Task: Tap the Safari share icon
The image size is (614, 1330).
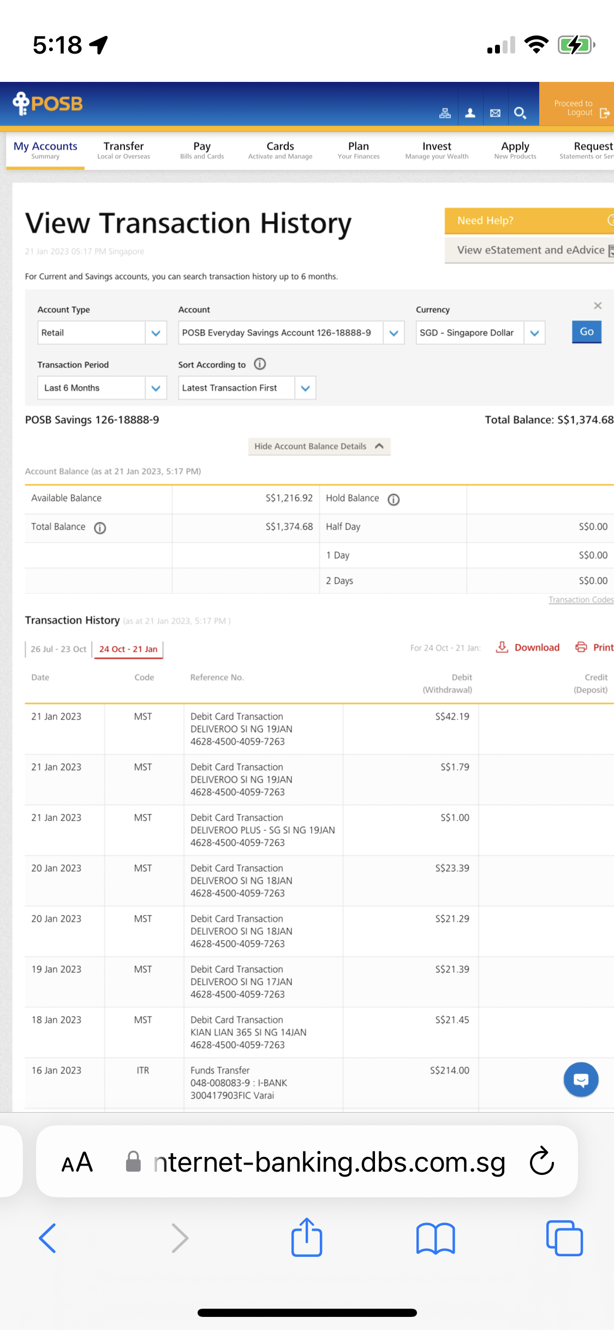Action: point(307,1237)
